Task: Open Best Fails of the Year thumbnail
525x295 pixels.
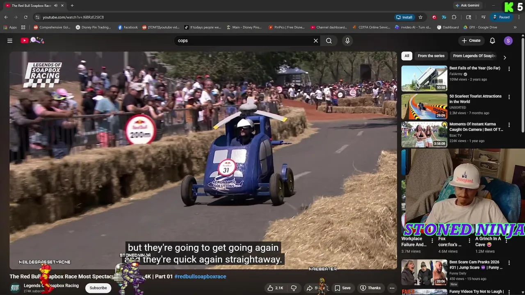Action: coord(424,78)
